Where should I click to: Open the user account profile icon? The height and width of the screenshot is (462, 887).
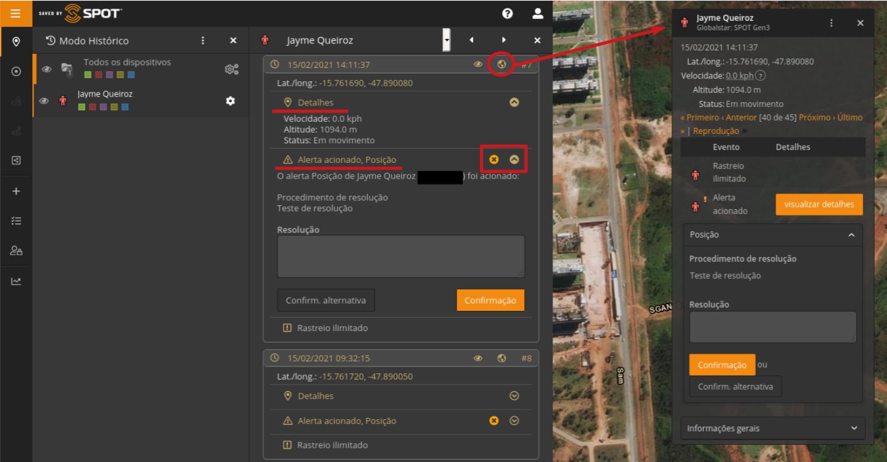click(538, 13)
